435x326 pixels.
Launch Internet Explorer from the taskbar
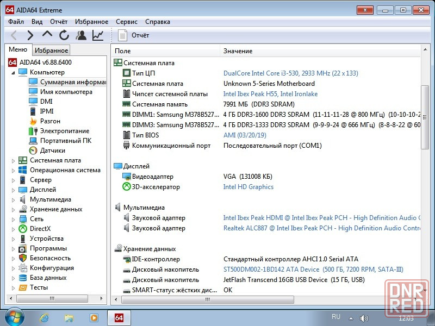45,318
